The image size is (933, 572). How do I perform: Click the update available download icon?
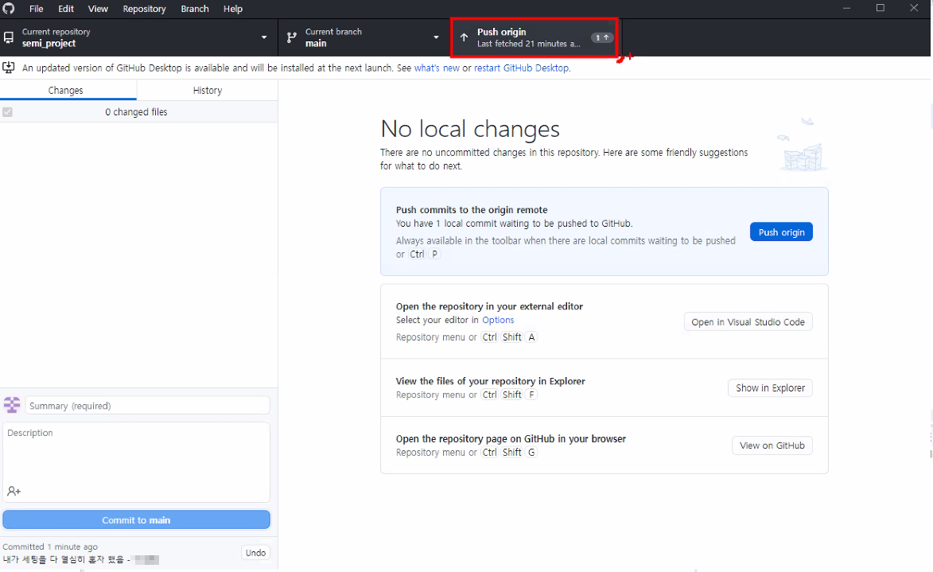9,68
